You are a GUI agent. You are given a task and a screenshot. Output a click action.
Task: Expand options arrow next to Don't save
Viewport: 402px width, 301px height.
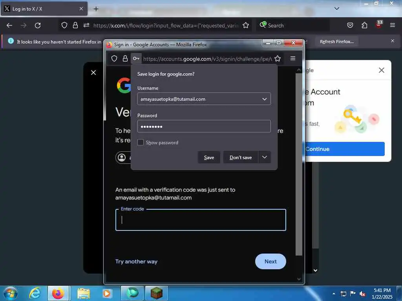coord(265,157)
